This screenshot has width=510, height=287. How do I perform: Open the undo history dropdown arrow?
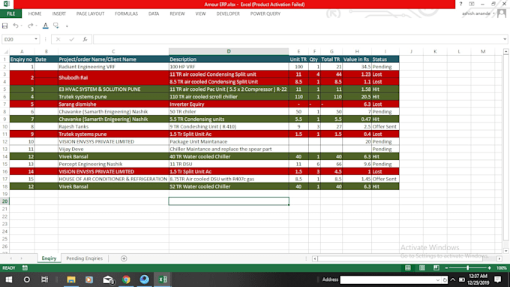tap(22, 26)
